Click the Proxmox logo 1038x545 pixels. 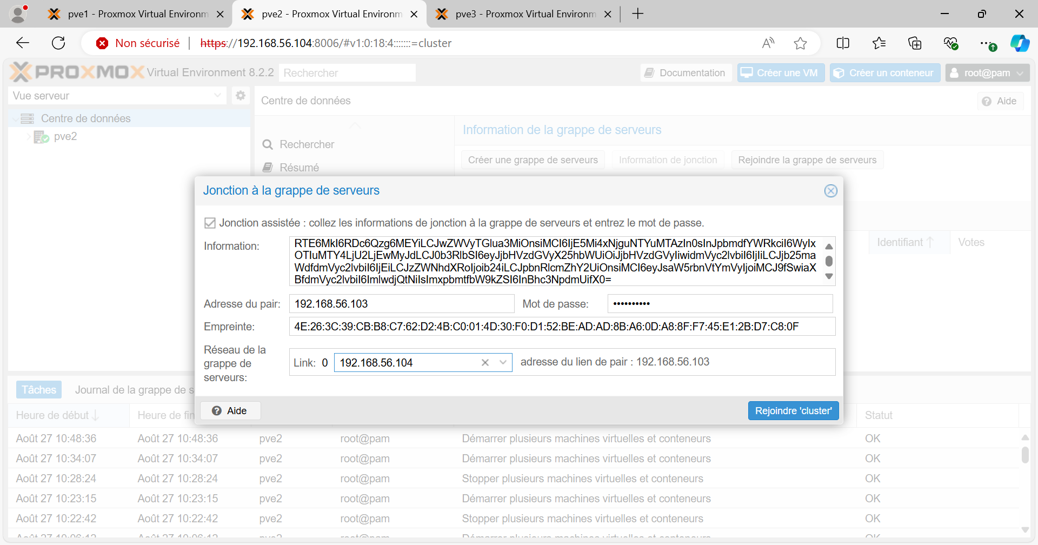tap(77, 72)
